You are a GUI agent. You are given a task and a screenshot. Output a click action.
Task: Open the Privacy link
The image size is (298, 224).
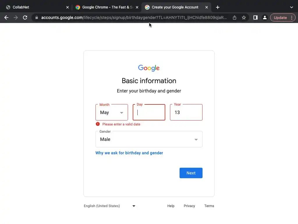point(189,206)
